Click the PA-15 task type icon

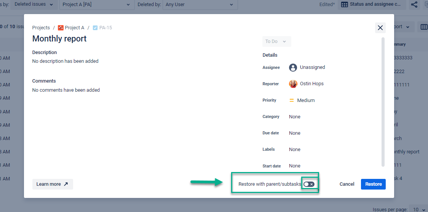pyautogui.click(x=95, y=28)
